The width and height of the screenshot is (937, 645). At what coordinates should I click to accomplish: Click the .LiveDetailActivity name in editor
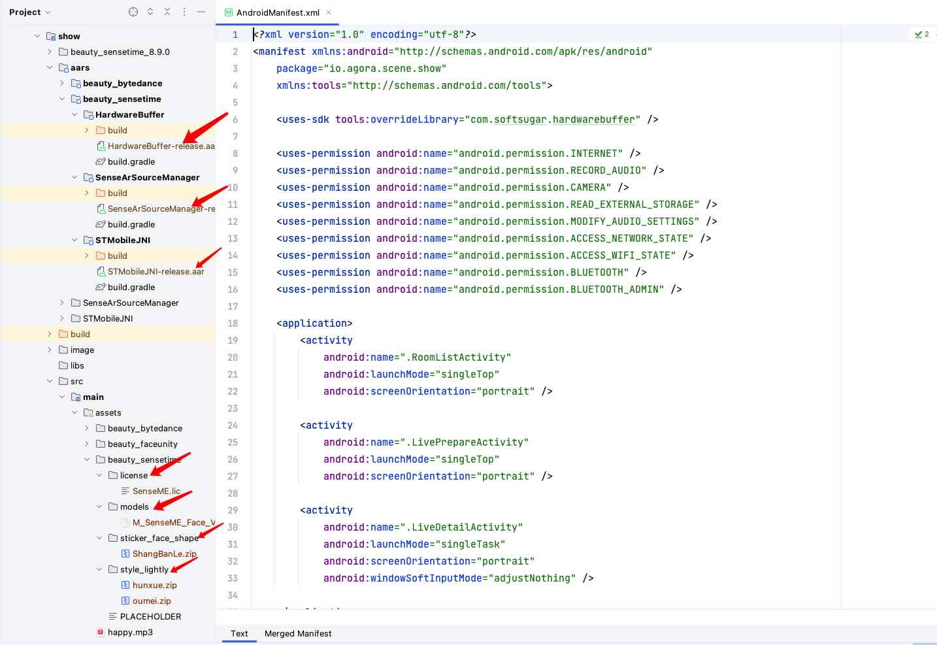click(461, 527)
